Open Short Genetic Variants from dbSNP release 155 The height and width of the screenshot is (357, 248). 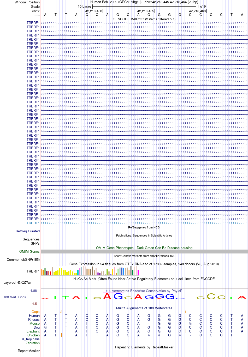coord(144,256)
